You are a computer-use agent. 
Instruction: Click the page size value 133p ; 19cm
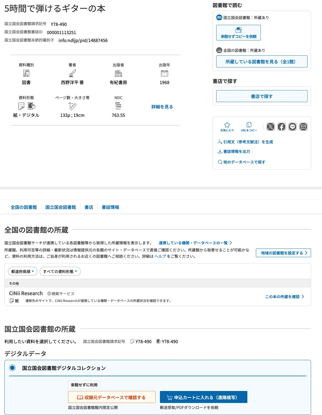pos(72,115)
